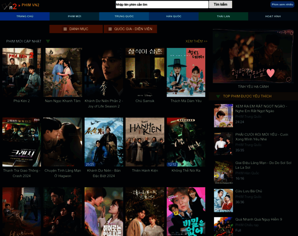
Task: Open the QUỐC GIA - DIỄN VIÊN hamburger icon
Action: (x=110, y=29)
